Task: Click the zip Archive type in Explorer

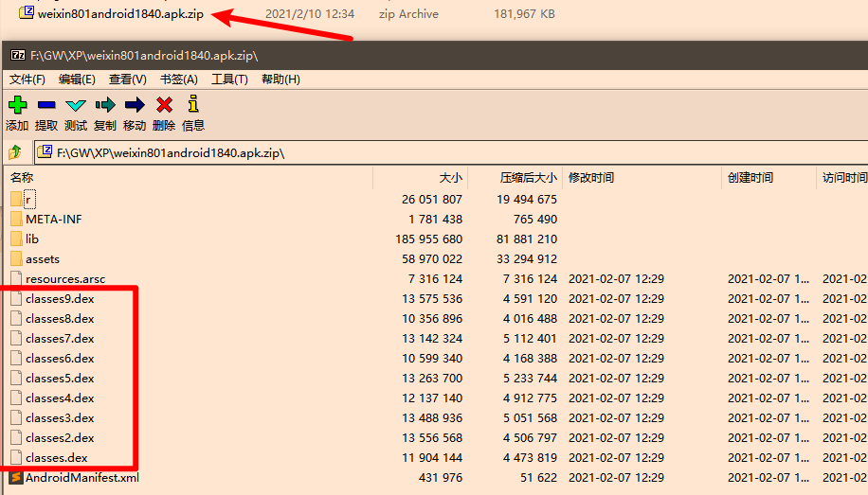Action: tap(408, 14)
